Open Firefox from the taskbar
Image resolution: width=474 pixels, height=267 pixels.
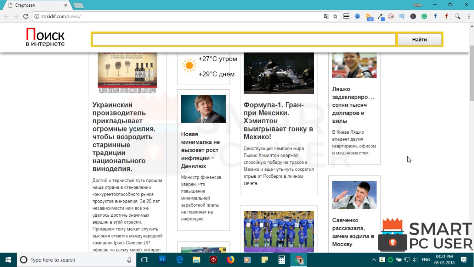[x=230, y=259]
